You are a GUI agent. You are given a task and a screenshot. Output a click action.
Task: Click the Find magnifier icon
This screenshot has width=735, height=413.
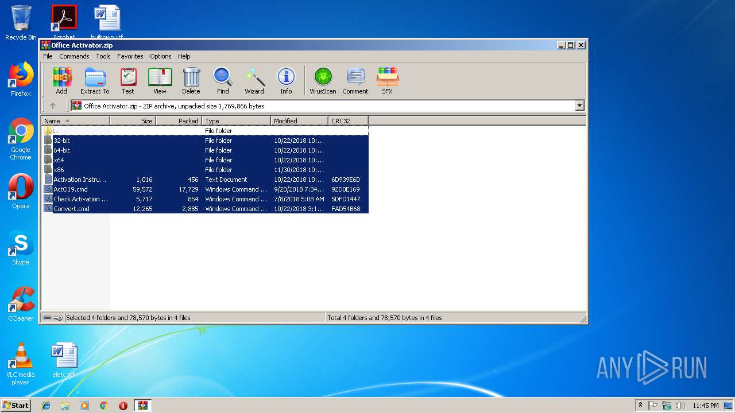click(223, 80)
